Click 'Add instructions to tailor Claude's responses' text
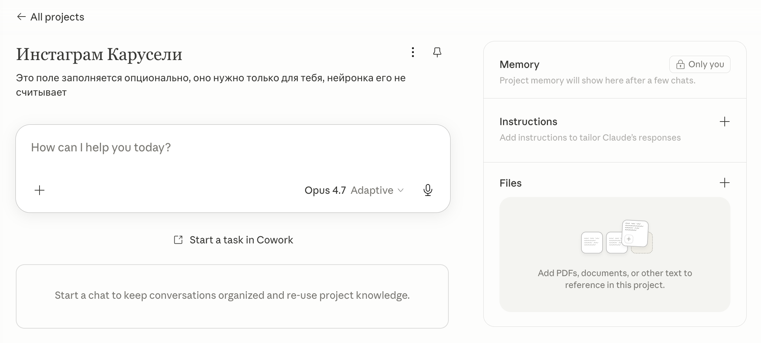 click(590, 138)
